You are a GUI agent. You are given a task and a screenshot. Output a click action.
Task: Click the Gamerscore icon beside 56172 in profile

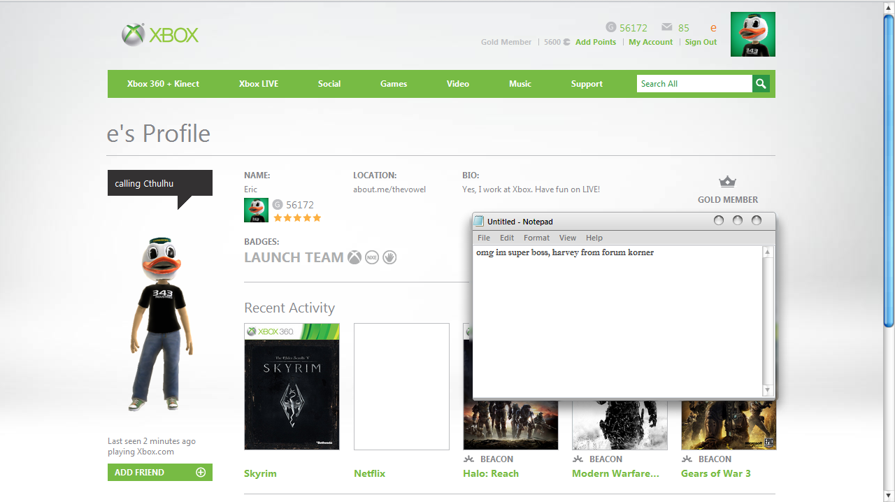[x=278, y=205]
